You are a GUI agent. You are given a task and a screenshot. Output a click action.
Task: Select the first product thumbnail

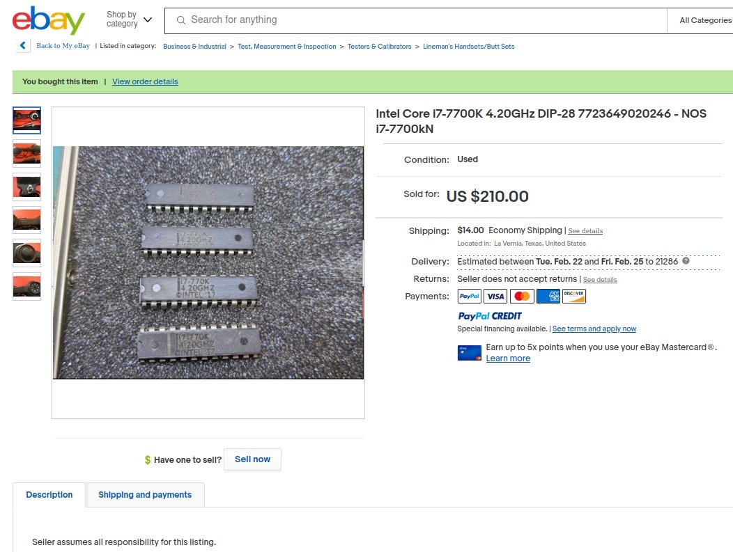pyautogui.click(x=27, y=120)
